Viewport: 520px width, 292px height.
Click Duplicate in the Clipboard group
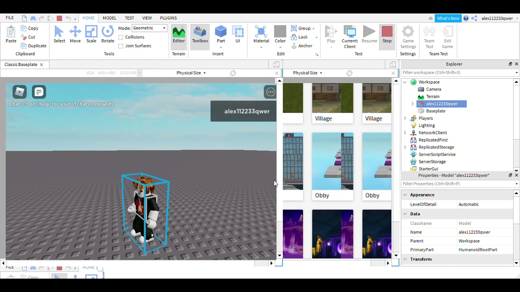point(33,46)
